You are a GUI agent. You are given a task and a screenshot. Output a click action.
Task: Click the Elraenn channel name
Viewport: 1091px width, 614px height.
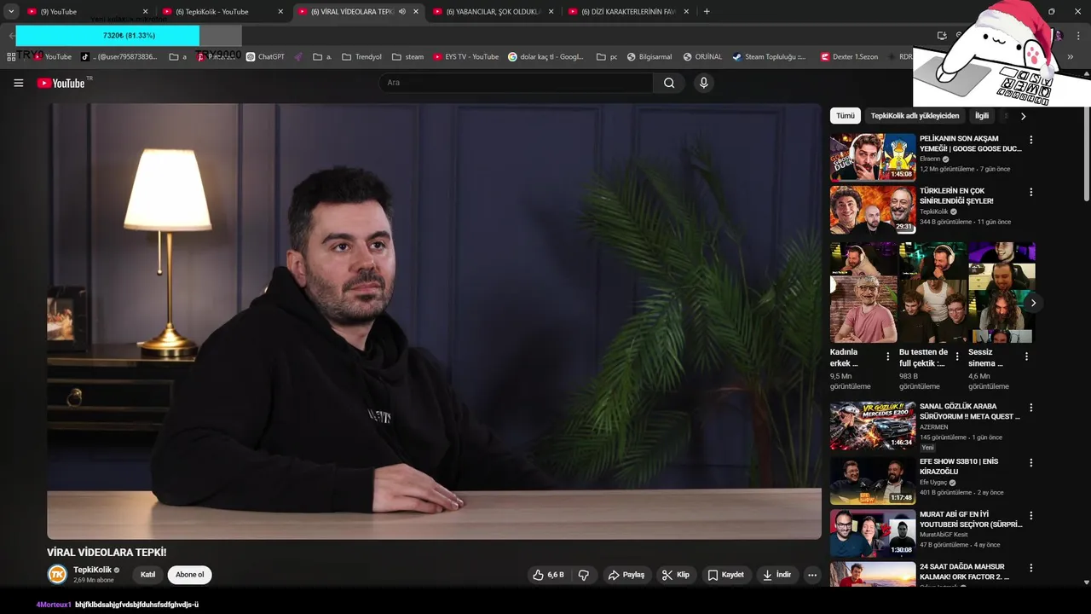pyautogui.click(x=930, y=159)
